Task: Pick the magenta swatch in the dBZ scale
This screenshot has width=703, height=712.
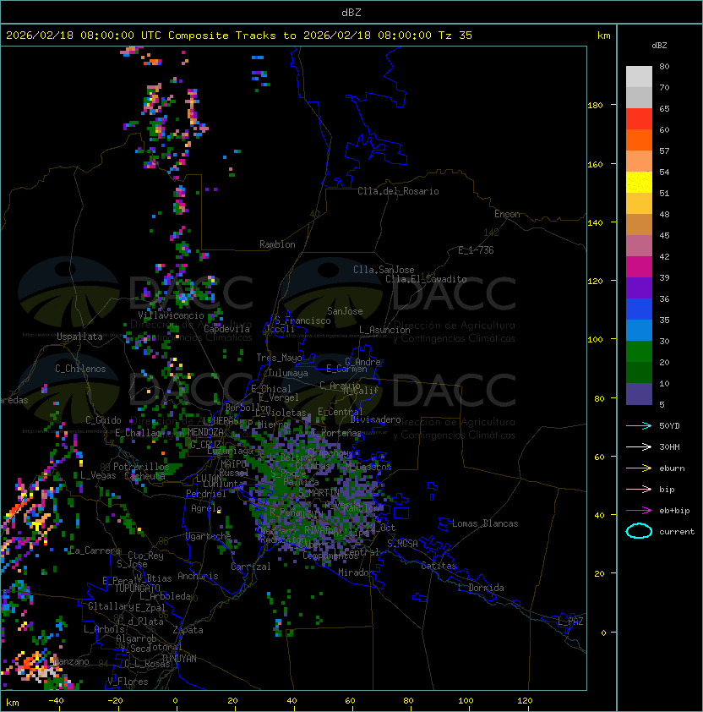Action: (639, 266)
